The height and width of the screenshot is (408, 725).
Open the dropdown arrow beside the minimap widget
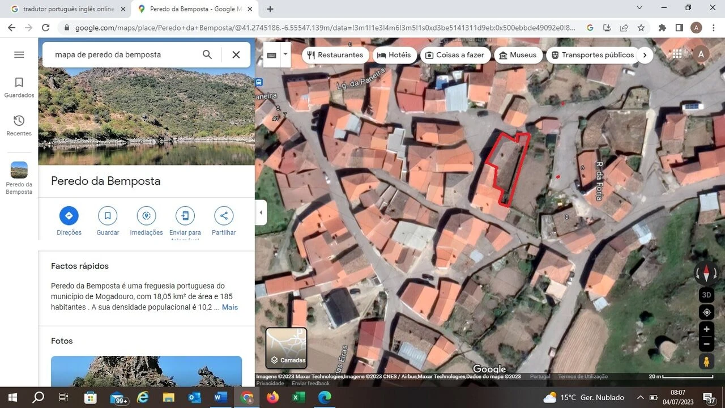click(285, 54)
